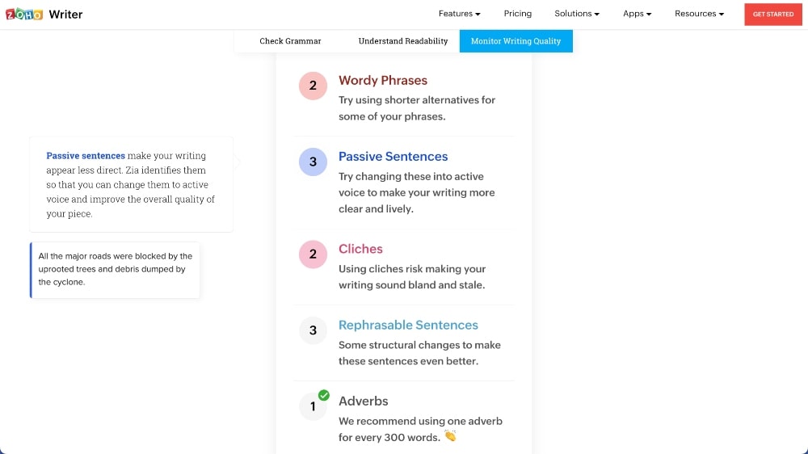Click the Rephrasable Sentences count badge

click(x=313, y=330)
